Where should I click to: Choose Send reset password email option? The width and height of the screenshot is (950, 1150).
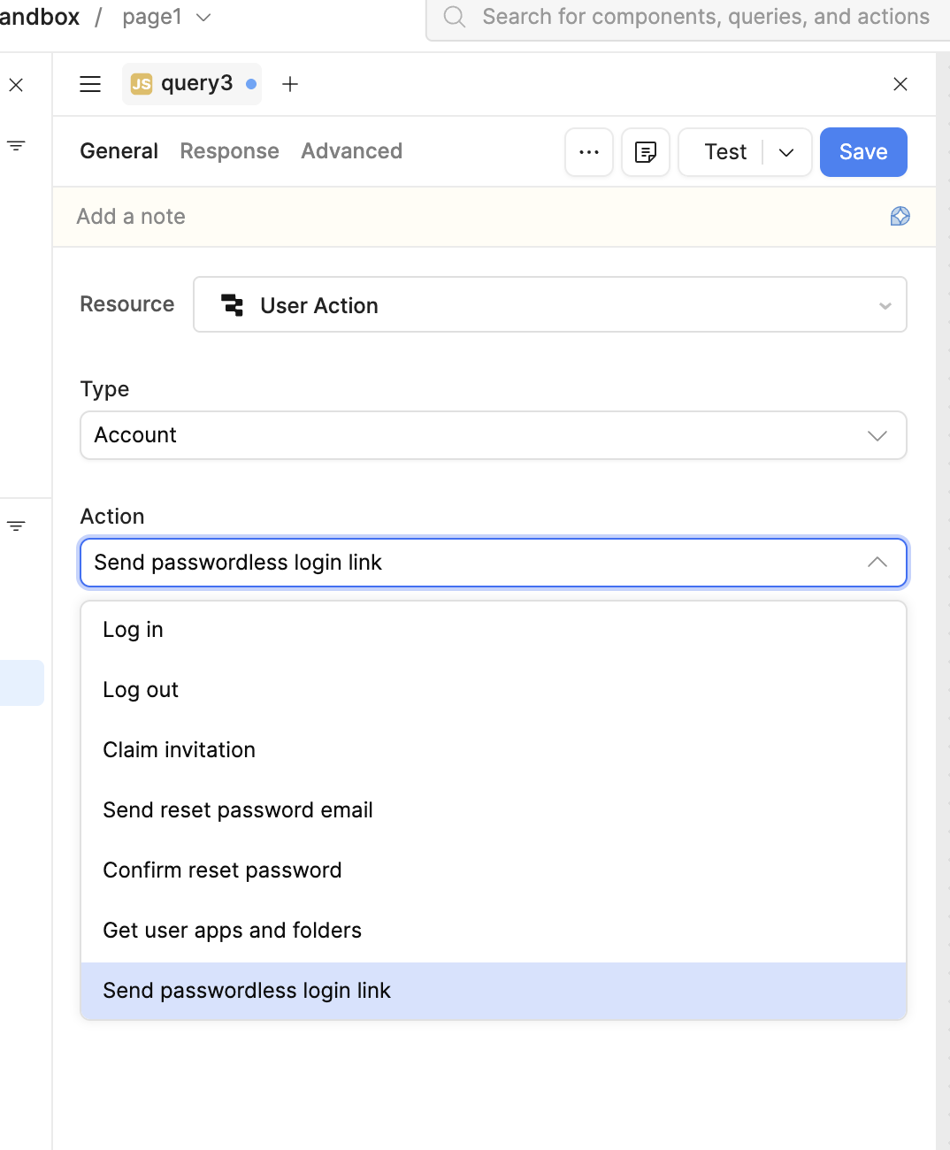coord(494,810)
